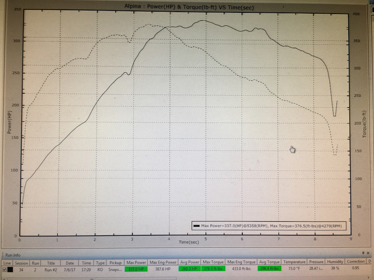The height and width of the screenshot is (280, 374).
Task: Pin the Run Info panel with the pushpin icon
Action: pyautogui.click(x=363, y=253)
